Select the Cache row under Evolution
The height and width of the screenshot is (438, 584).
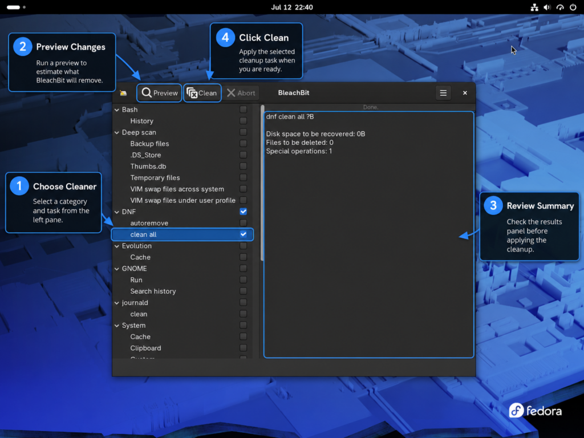(182, 257)
